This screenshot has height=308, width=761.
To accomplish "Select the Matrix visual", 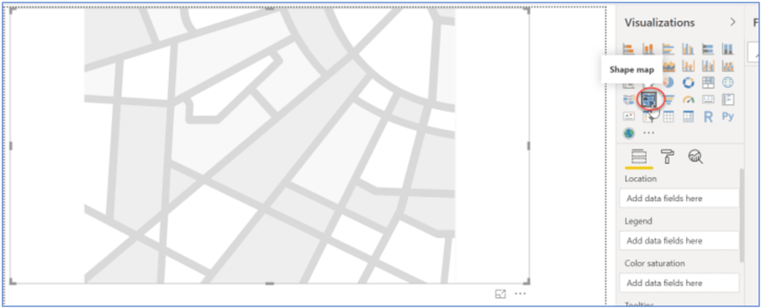I will [688, 117].
